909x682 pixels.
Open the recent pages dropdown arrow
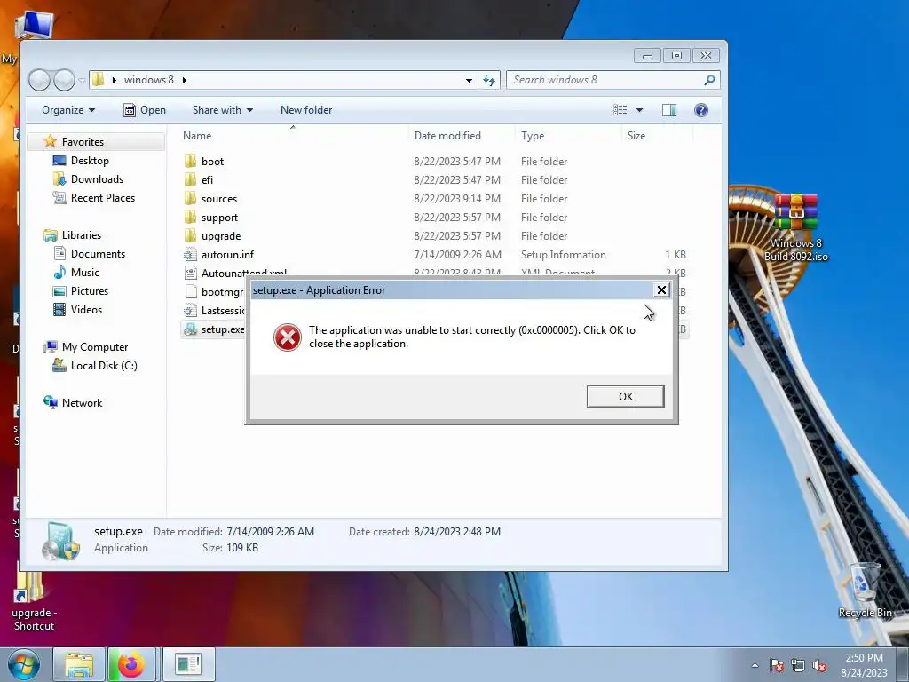[x=82, y=80]
